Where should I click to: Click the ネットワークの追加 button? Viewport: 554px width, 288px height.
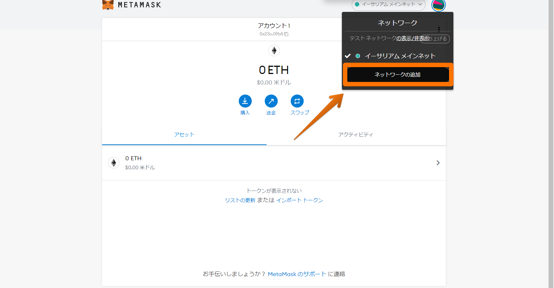pos(398,75)
